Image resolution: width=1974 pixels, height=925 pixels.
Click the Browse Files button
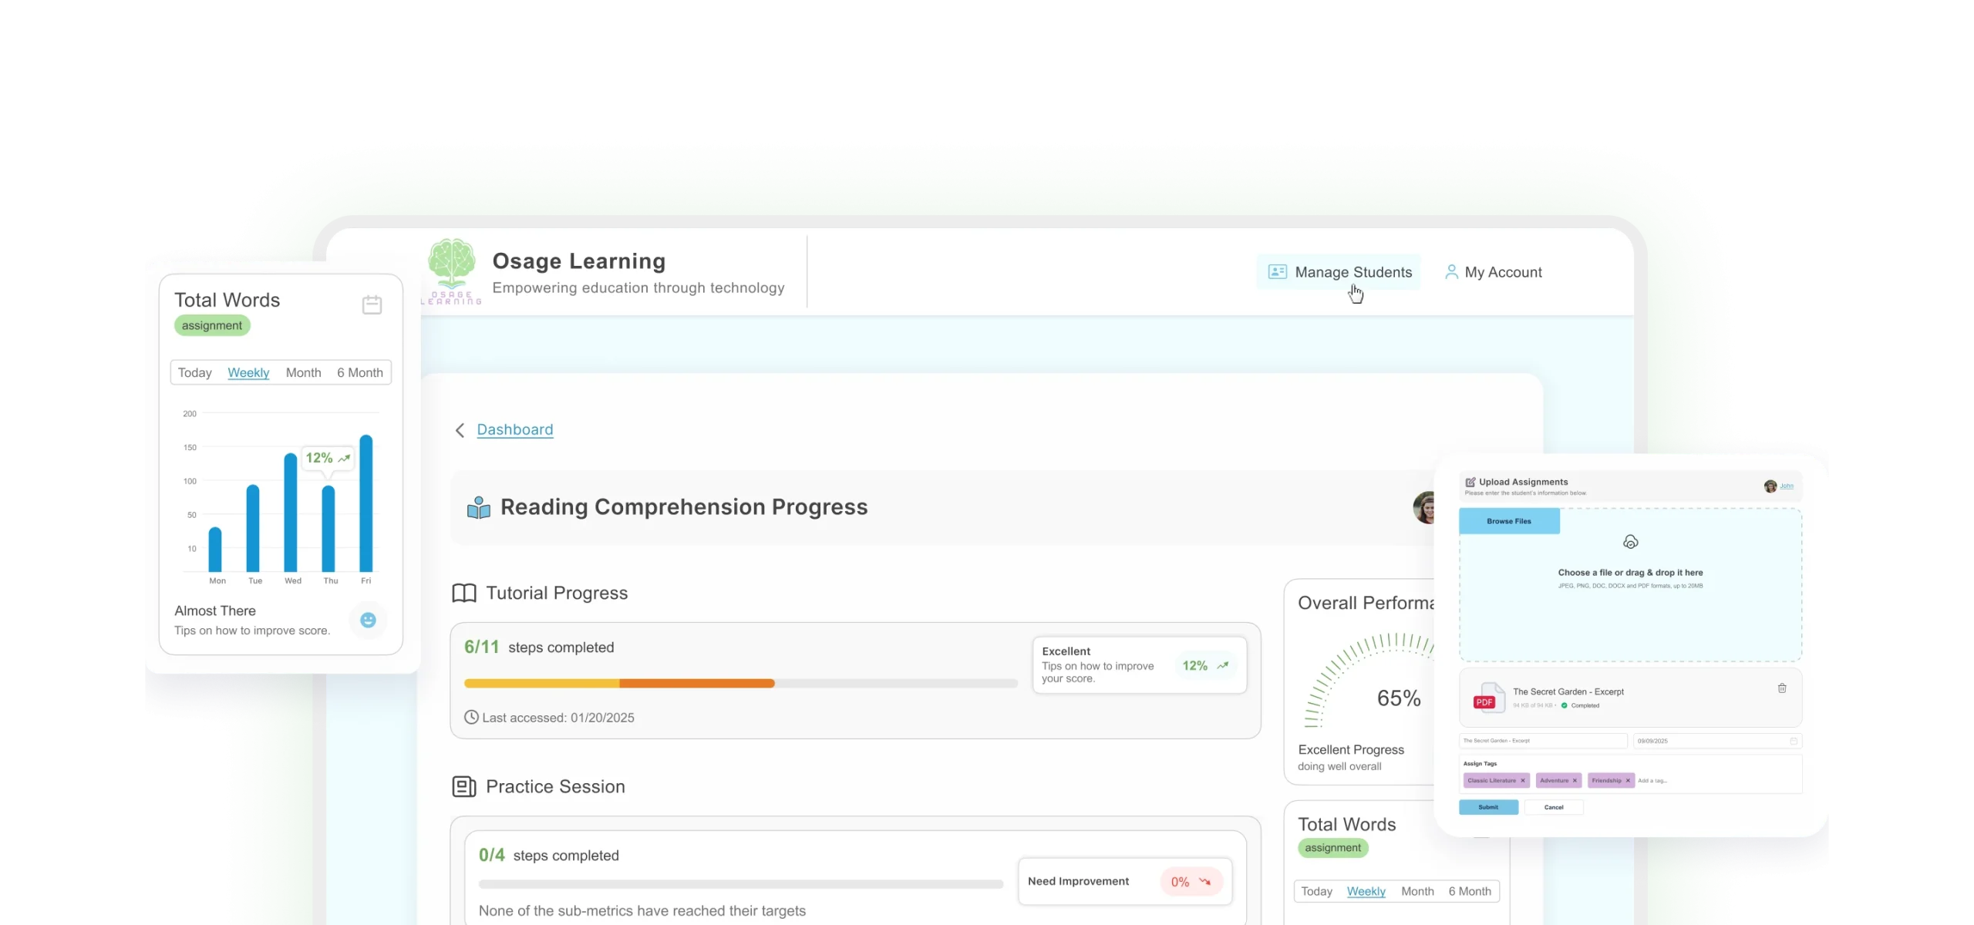(x=1509, y=521)
